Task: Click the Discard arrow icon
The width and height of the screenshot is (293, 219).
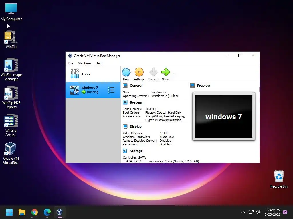Action: 153,72
